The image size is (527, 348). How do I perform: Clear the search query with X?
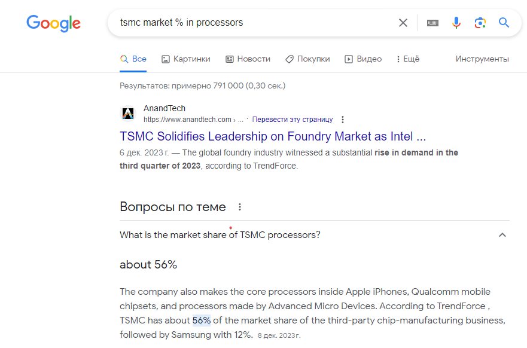403,23
